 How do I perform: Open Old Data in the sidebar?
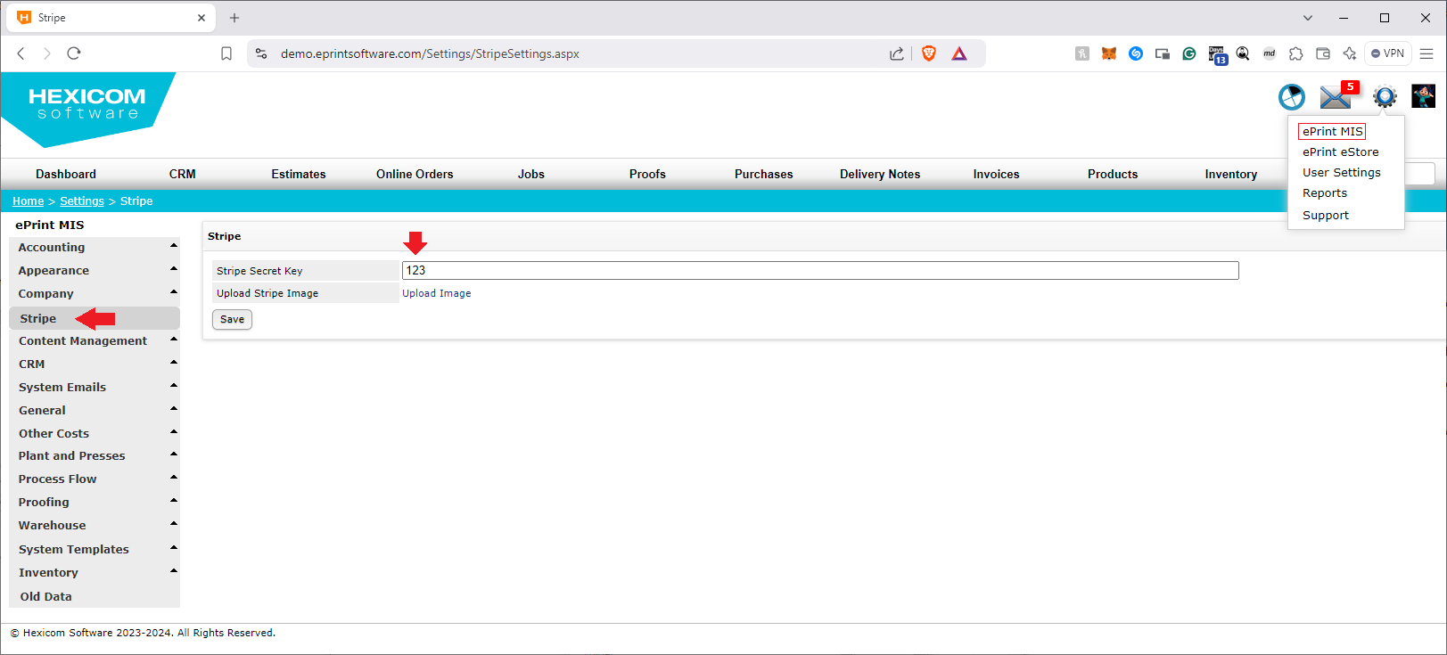coord(95,596)
